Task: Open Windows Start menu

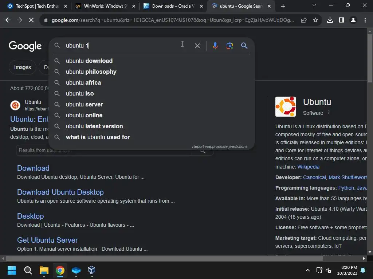Action: tap(12, 270)
